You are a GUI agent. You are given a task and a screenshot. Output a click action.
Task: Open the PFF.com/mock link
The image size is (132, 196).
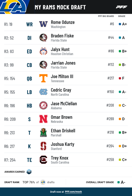coord(74,192)
